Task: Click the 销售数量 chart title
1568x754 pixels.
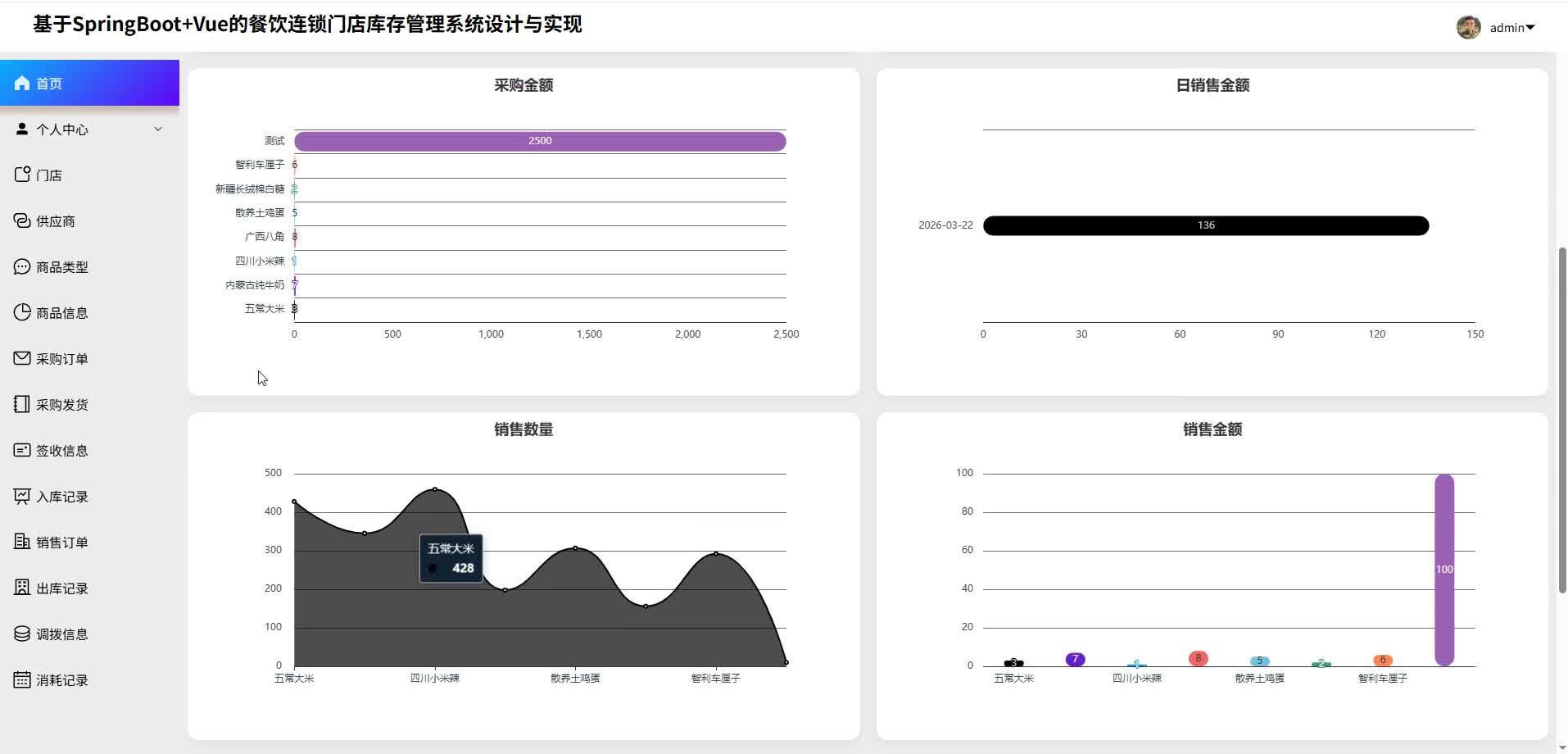Action: tap(523, 429)
